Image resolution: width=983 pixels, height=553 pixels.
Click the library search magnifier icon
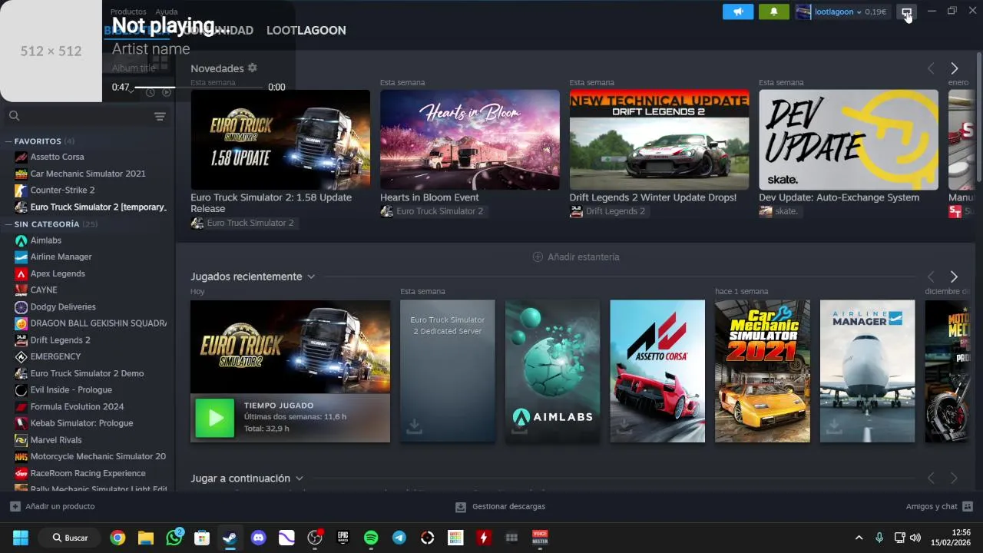click(14, 116)
